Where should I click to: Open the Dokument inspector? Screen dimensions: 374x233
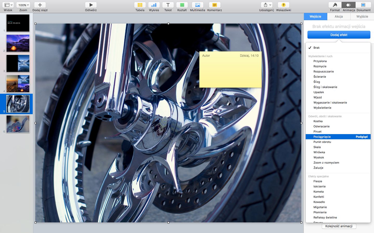[x=363, y=5]
